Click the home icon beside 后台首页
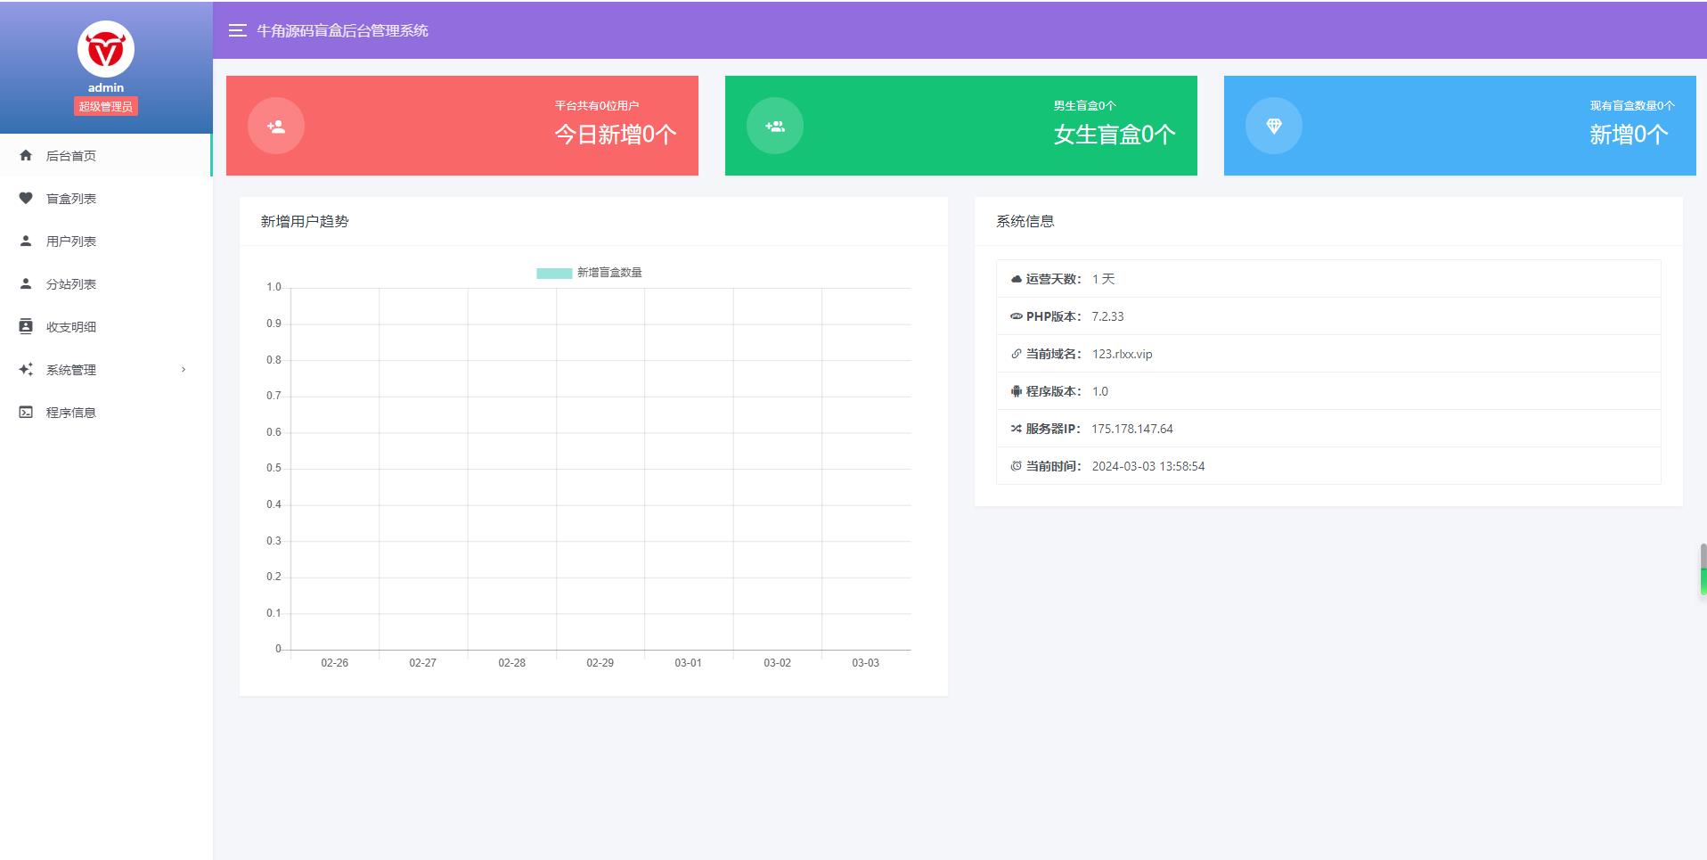The height and width of the screenshot is (860, 1707). pos(27,155)
